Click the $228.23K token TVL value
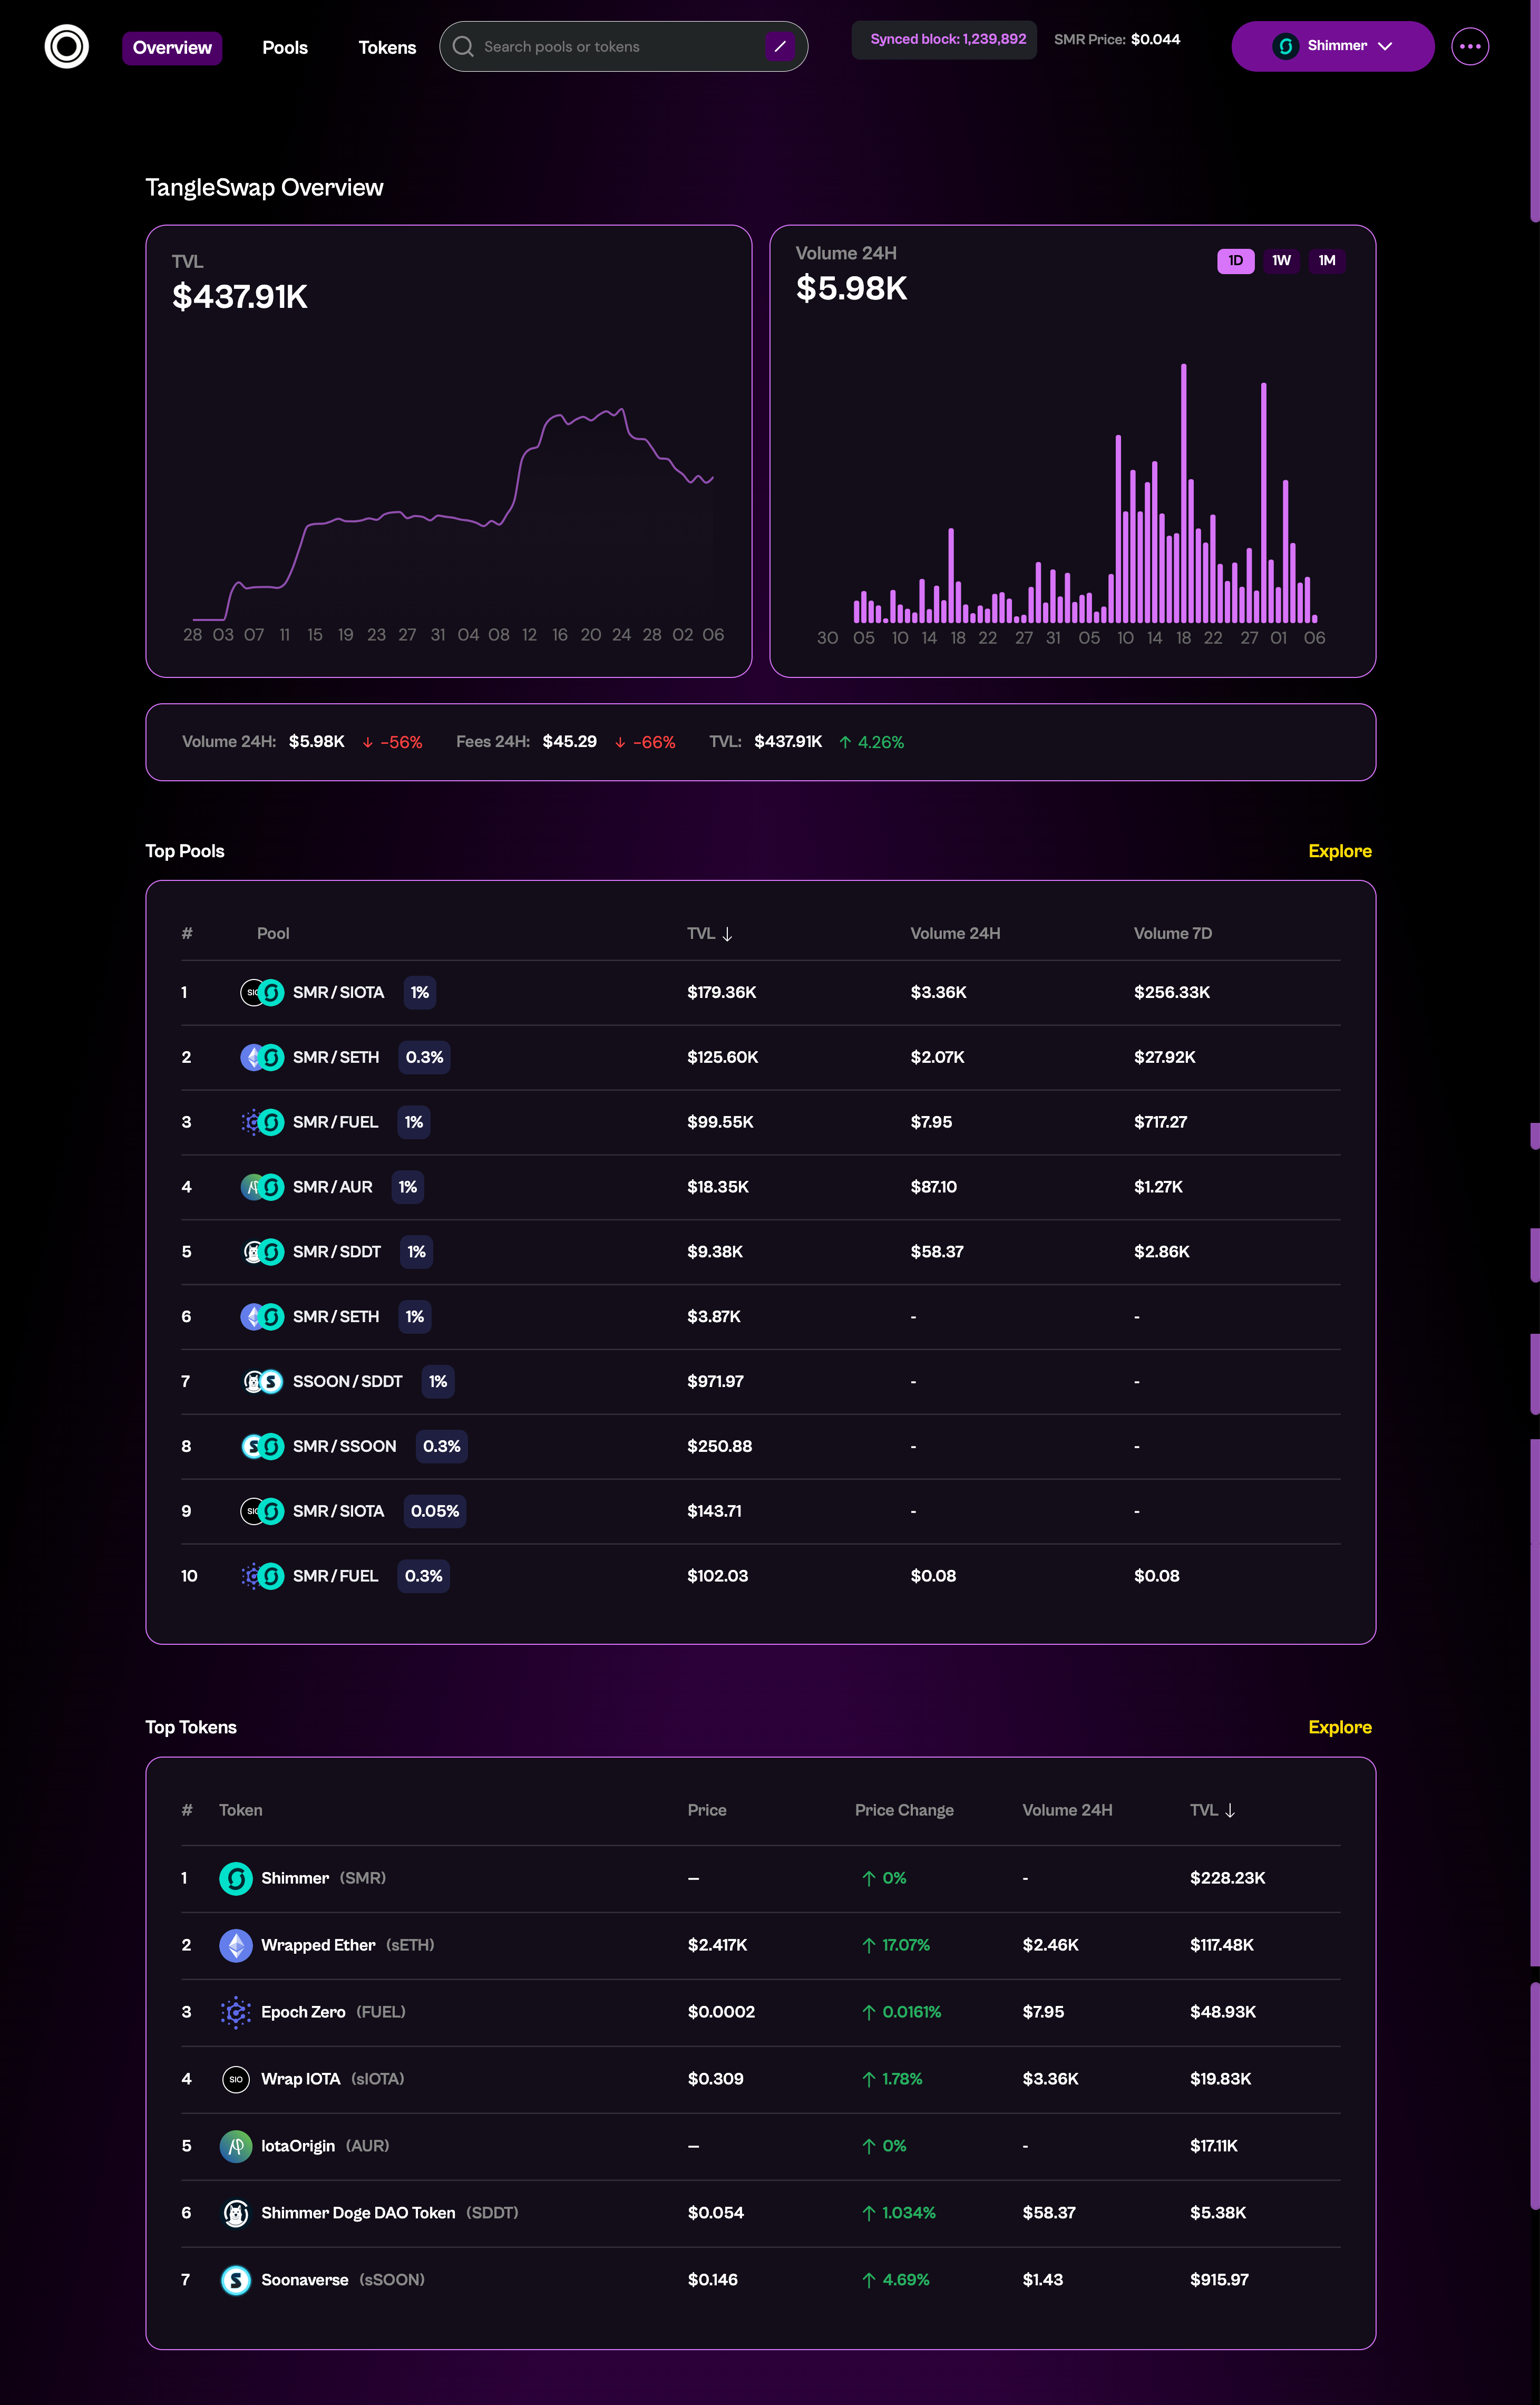The image size is (1540, 2405). (1228, 1878)
